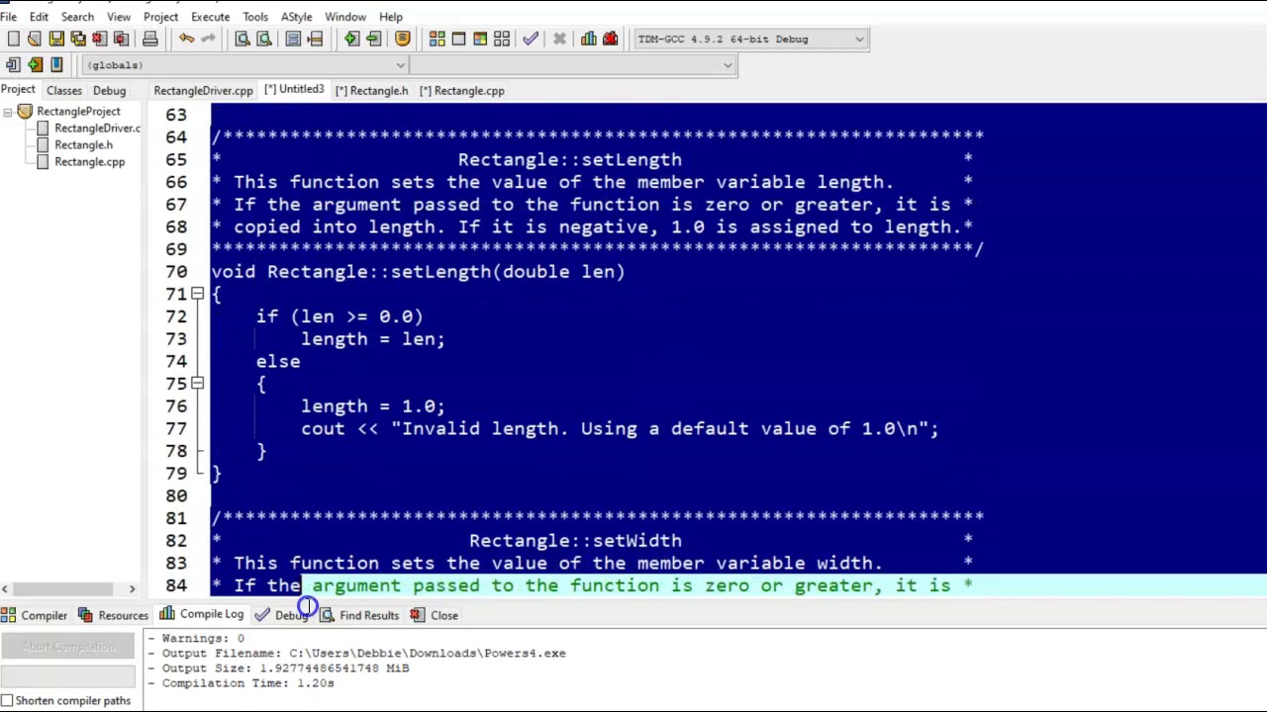Select Rectangle.cpp in the project tree
The height and width of the screenshot is (712, 1267).
89,161
